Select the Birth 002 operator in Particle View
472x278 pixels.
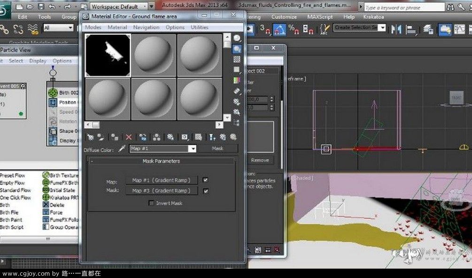tap(63, 93)
